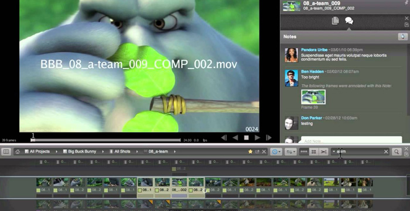Switch to the filmstrip view mode
The image size is (410, 211).
click(x=303, y=152)
